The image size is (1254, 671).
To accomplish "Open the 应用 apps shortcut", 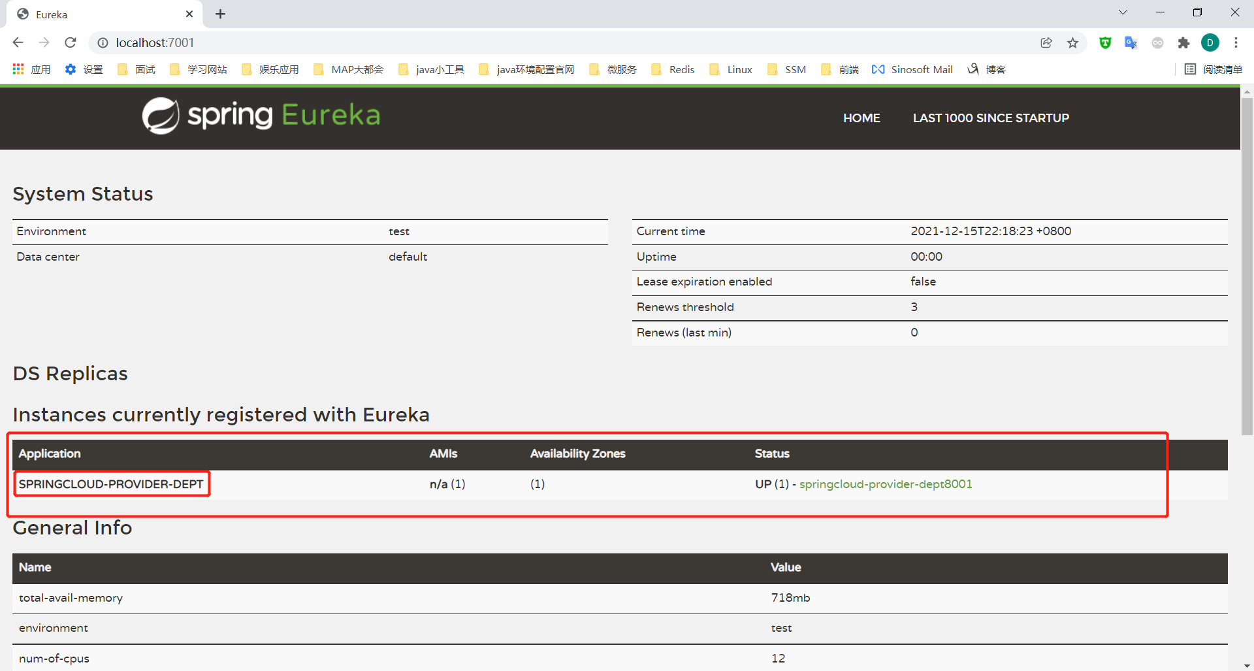I will (31, 69).
